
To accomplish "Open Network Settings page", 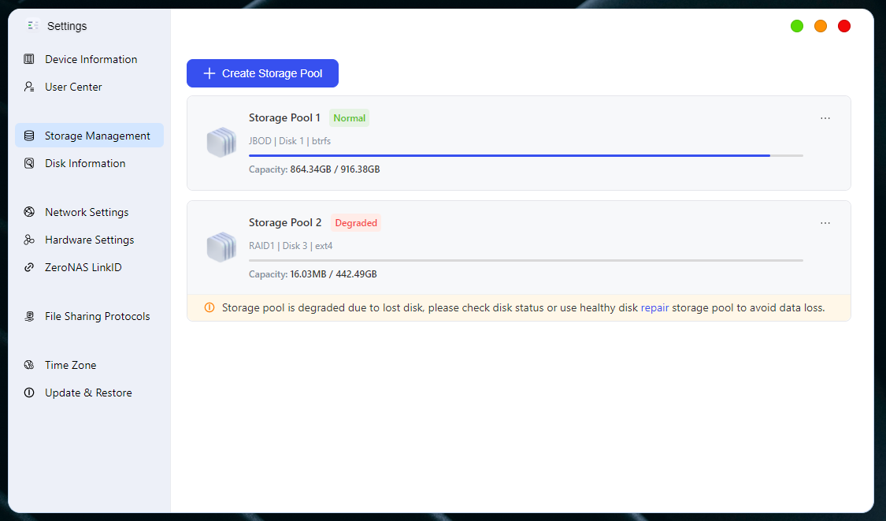I will pos(89,212).
